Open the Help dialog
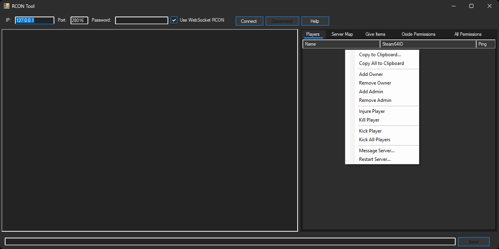Image resolution: width=499 pixels, height=249 pixels. (315, 21)
